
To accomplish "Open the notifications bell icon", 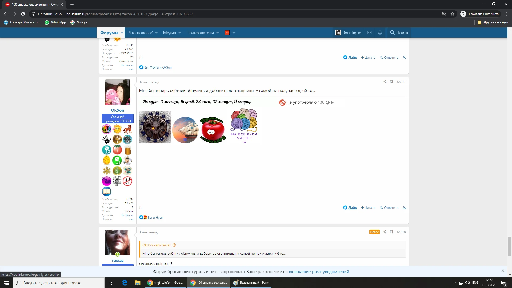I will pos(380,33).
